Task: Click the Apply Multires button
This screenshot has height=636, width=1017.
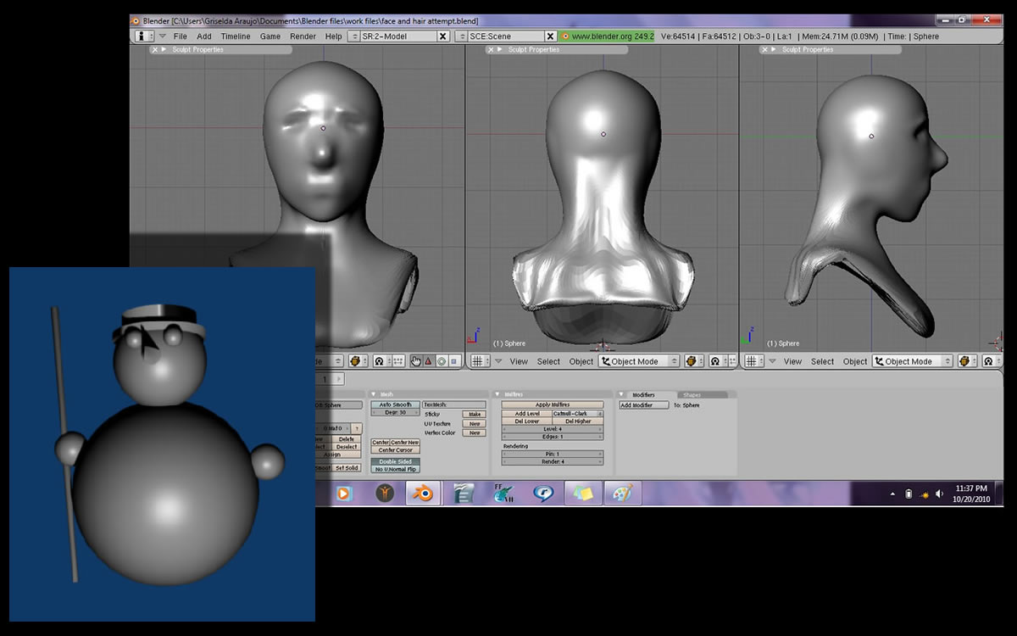Action: click(552, 404)
